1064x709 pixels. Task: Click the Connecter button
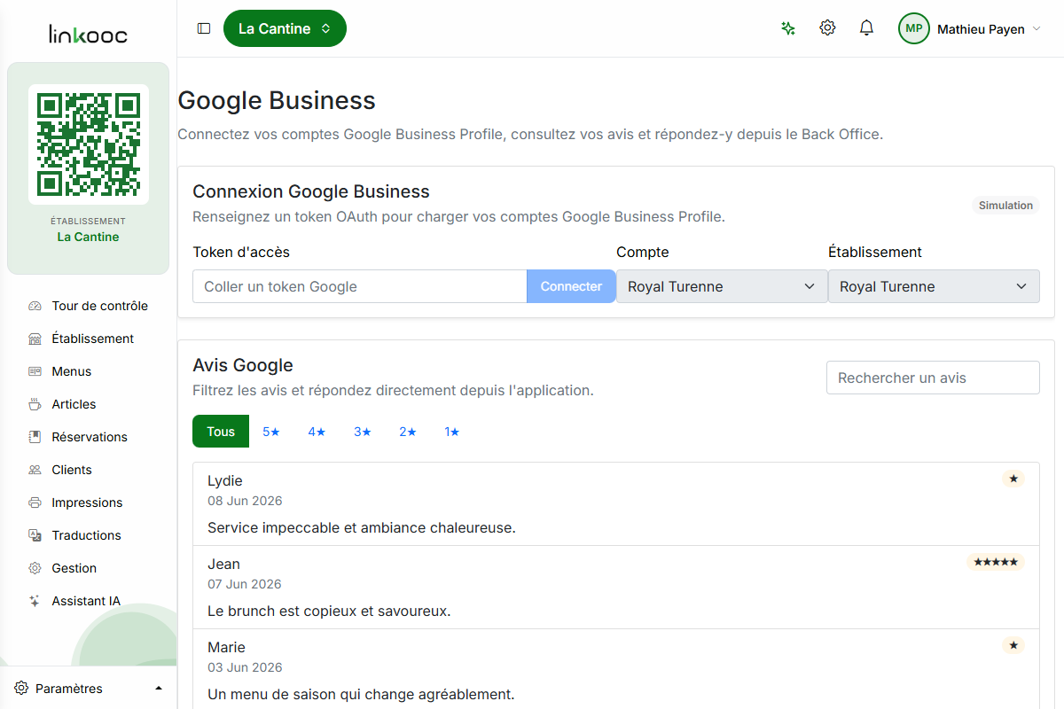click(571, 286)
